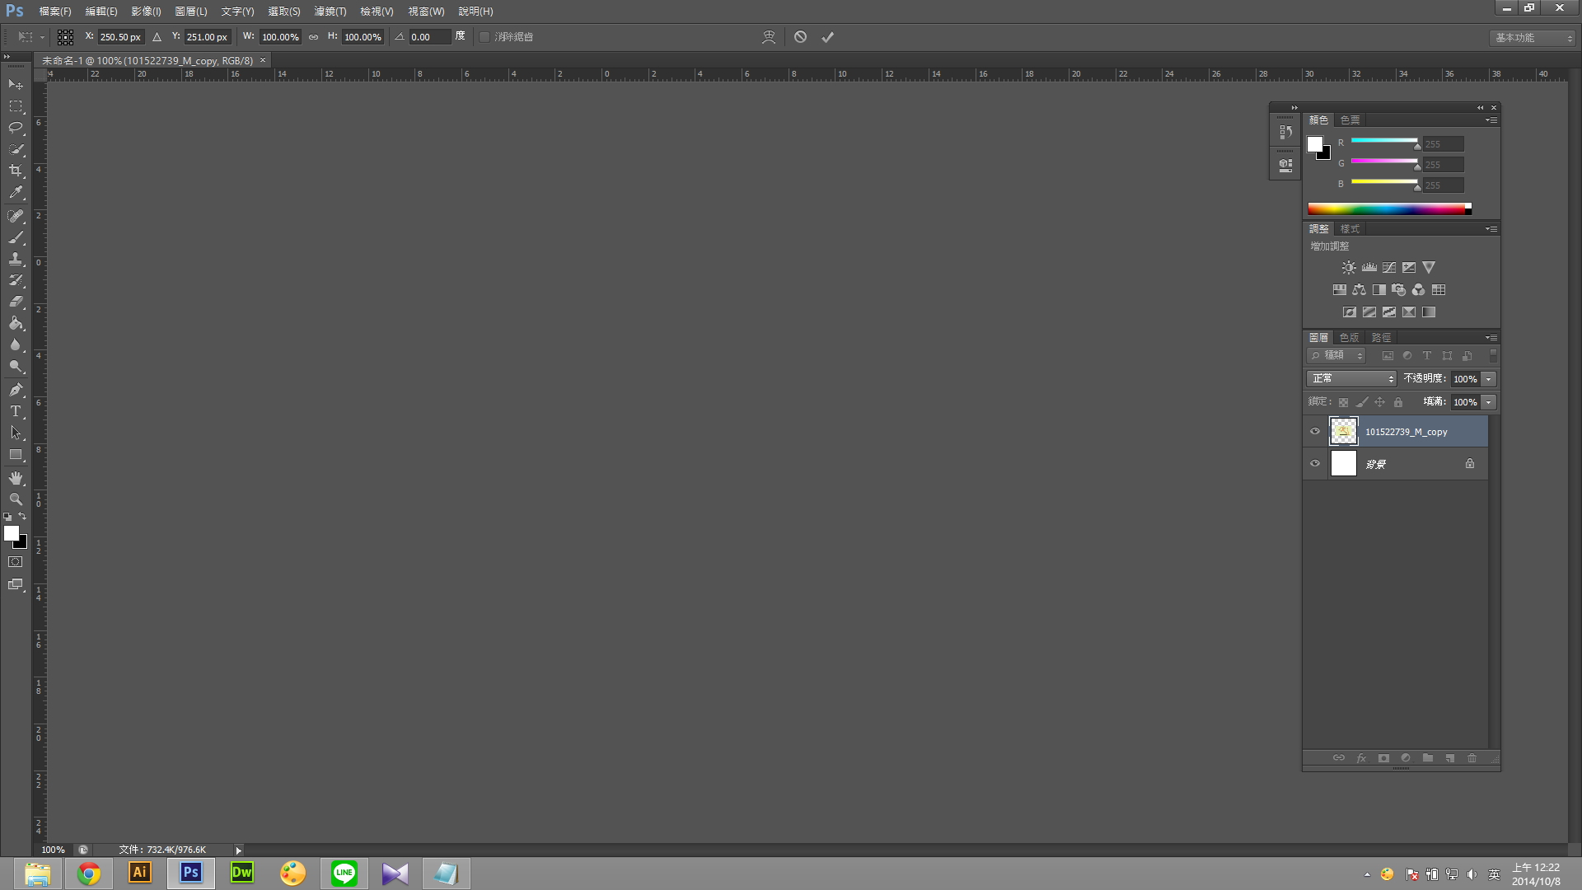Select the Lasso tool

tap(16, 128)
